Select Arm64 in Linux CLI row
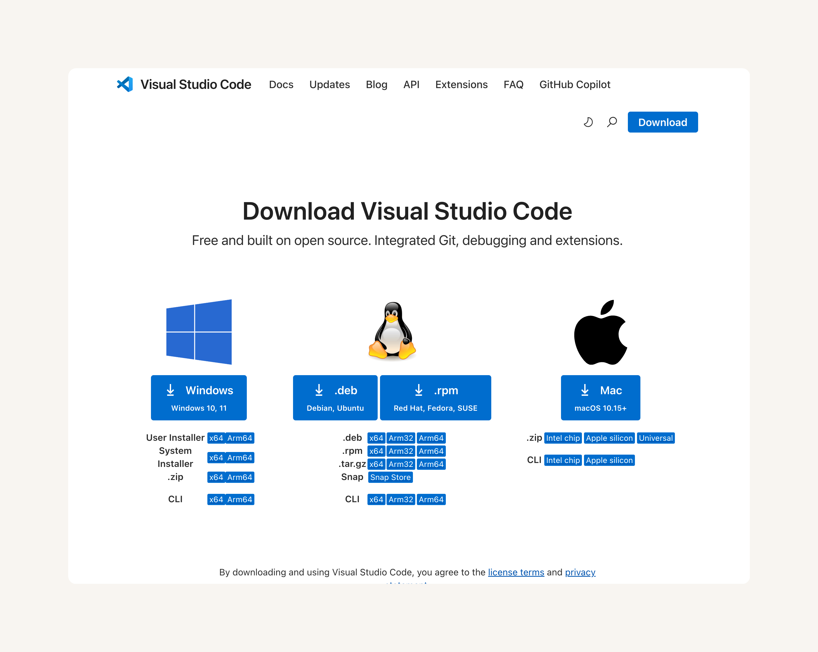This screenshot has width=818, height=652. click(x=431, y=499)
